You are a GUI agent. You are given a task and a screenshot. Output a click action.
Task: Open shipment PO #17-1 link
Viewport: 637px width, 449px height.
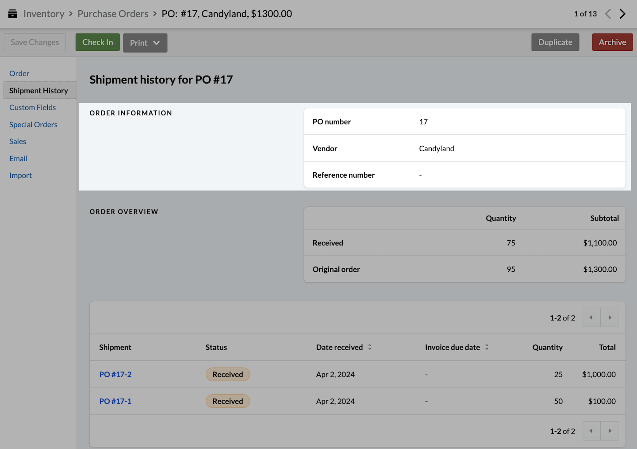pos(115,401)
